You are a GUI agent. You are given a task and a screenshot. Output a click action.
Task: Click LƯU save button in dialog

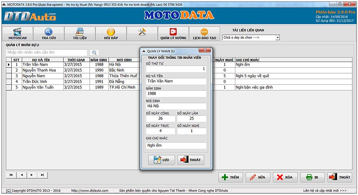(x=162, y=160)
